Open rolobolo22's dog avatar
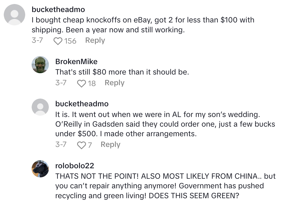287x203 pixels. coord(40,169)
